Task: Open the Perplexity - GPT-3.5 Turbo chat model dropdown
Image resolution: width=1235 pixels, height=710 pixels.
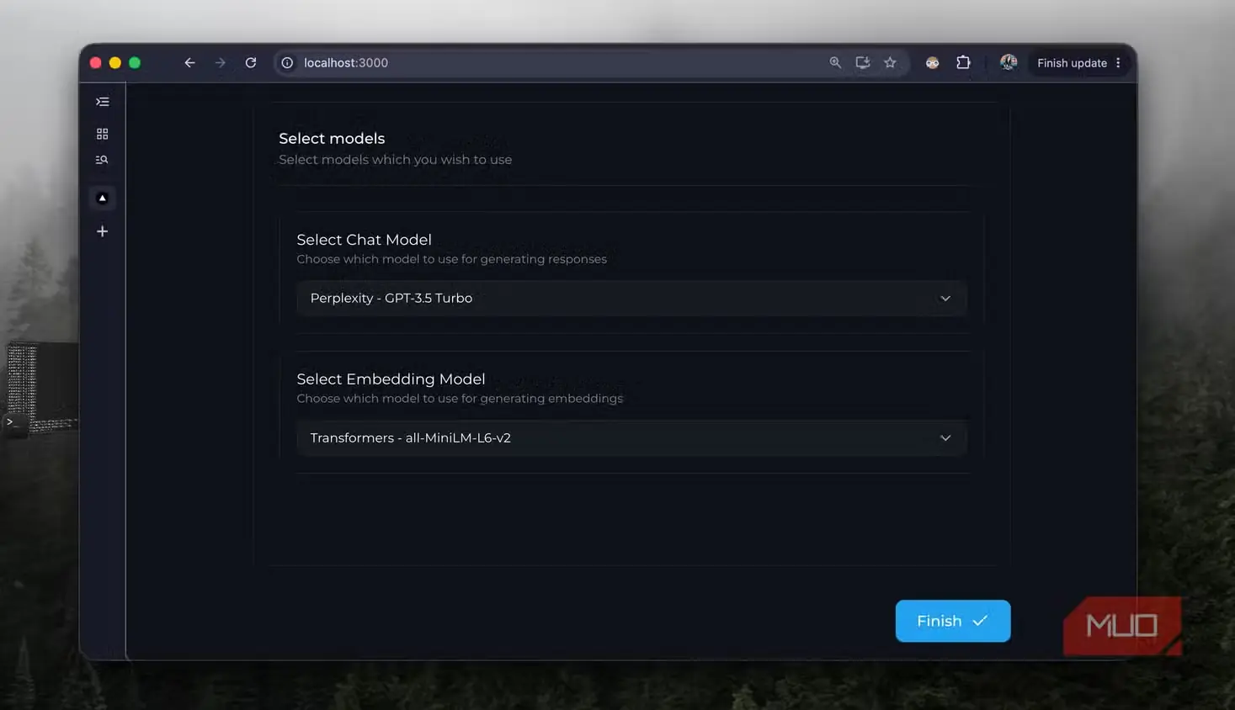Action: 631,299
